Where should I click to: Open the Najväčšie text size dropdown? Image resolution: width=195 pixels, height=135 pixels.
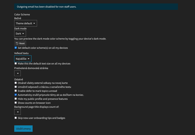pyautogui.click(x=23, y=59)
